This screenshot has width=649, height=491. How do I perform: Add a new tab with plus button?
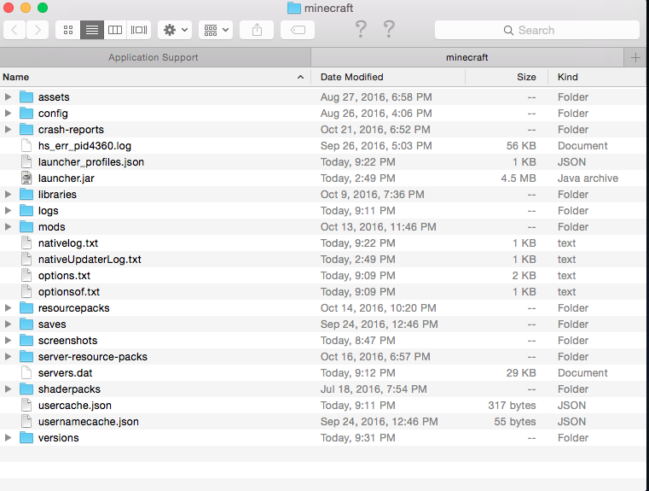635,57
